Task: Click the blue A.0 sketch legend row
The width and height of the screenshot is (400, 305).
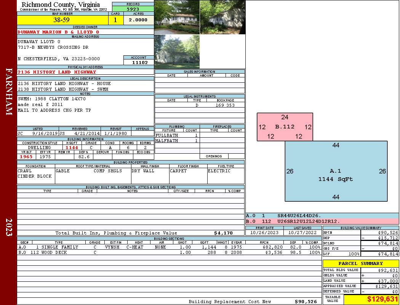Action: pos(322,216)
